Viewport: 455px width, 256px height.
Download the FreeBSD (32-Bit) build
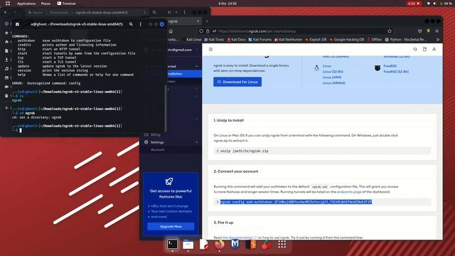396,72
